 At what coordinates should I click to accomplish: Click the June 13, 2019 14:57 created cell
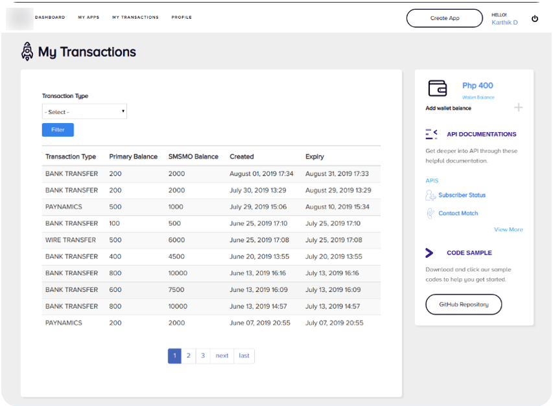pos(258,306)
